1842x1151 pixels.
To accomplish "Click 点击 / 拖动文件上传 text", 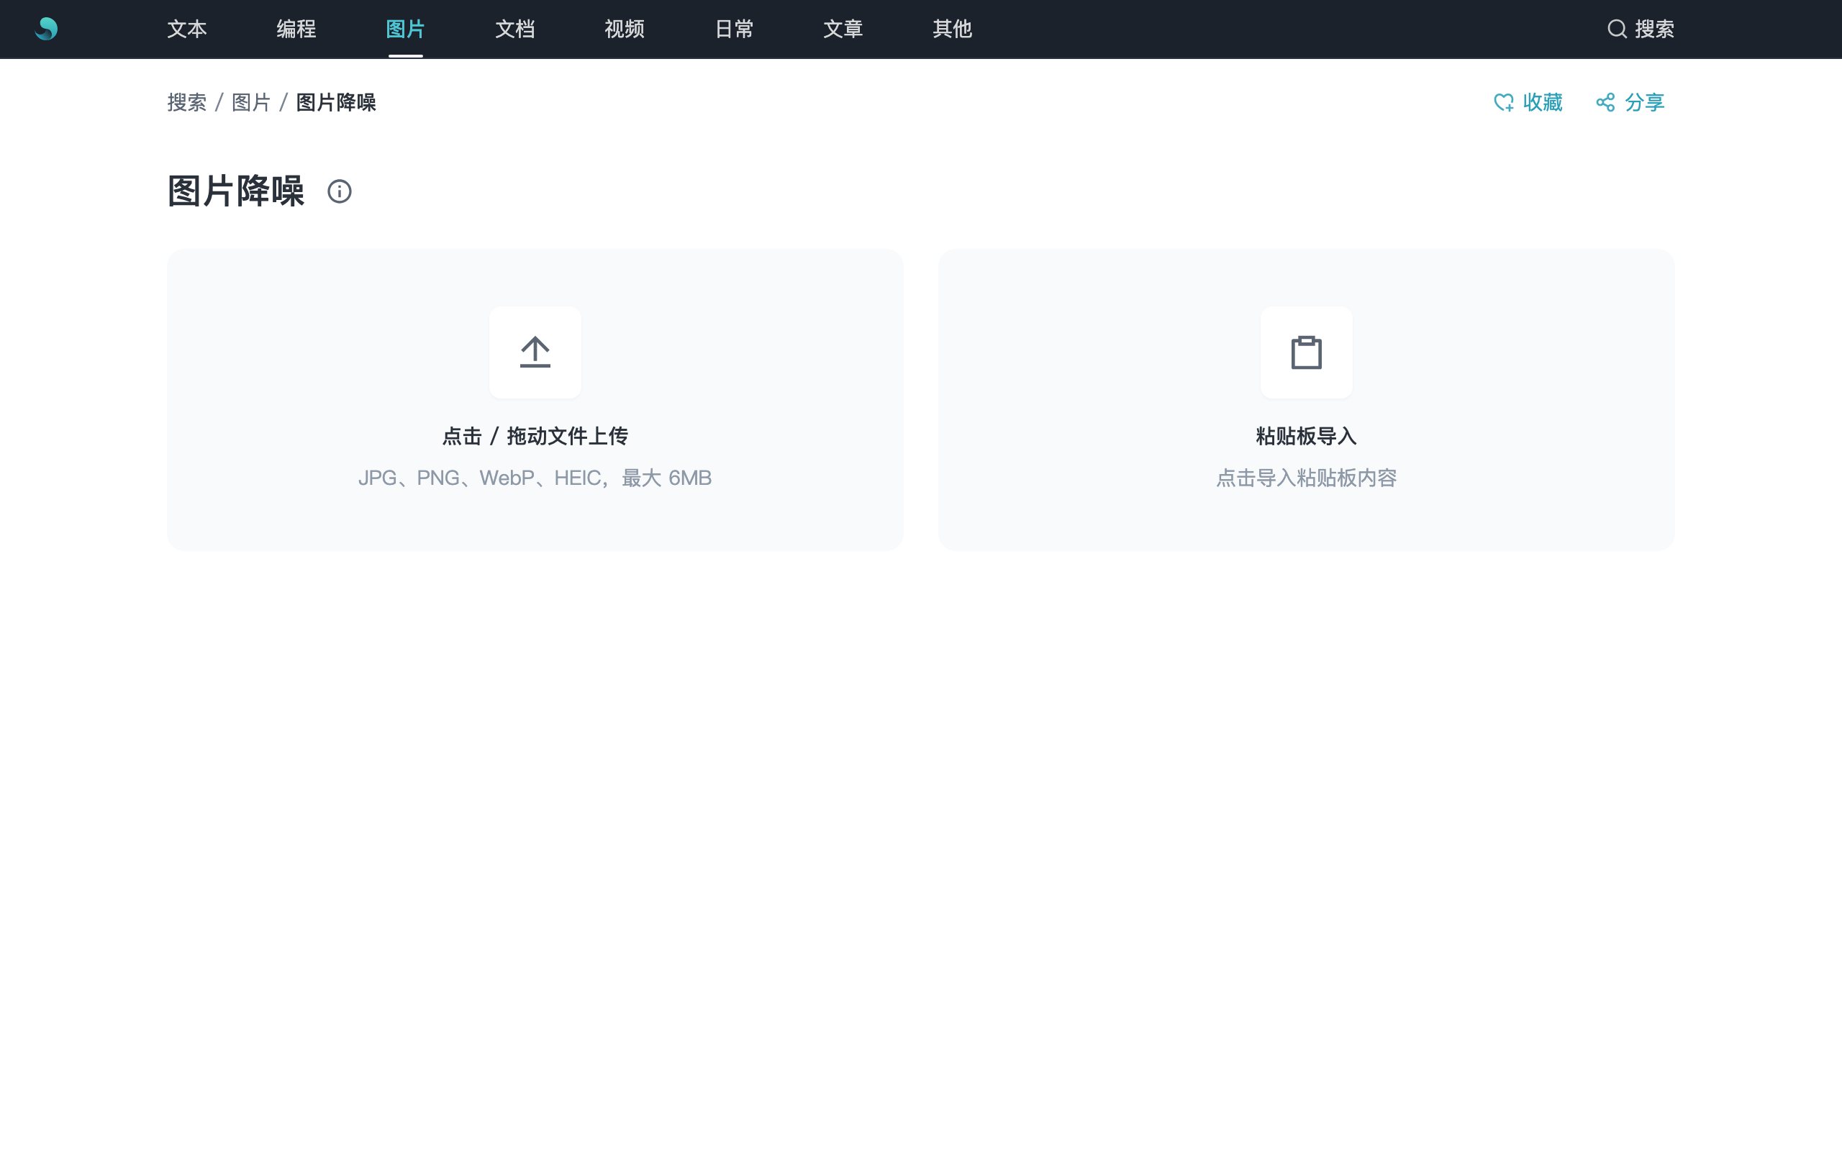I will (535, 436).
